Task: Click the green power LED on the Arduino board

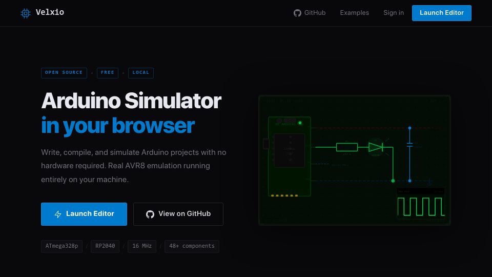Action: pyautogui.click(x=300, y=123)
